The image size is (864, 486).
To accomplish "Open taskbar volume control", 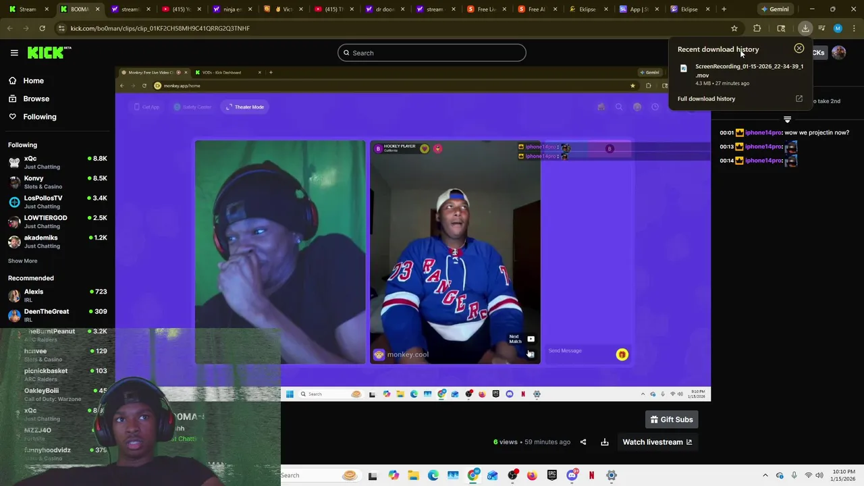I will pos(819,475).
